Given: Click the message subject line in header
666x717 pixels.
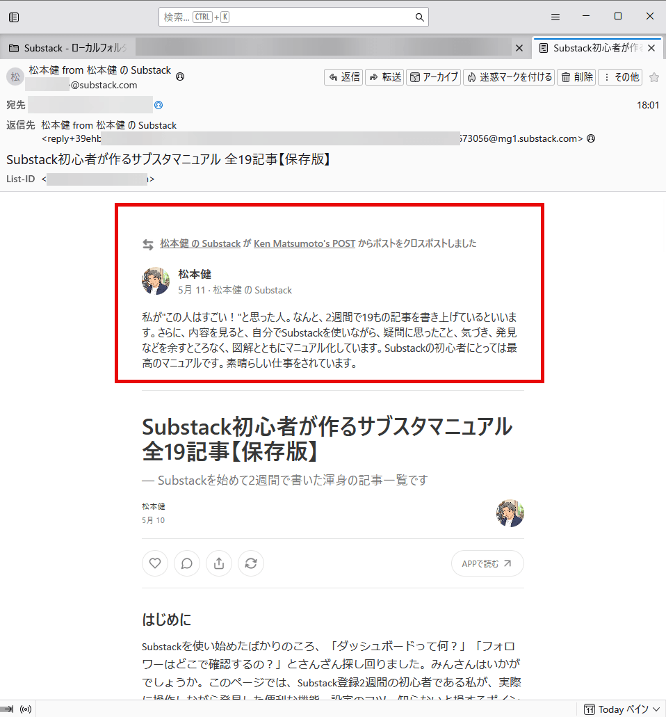Looking at the screenshot, I should 169,159.
